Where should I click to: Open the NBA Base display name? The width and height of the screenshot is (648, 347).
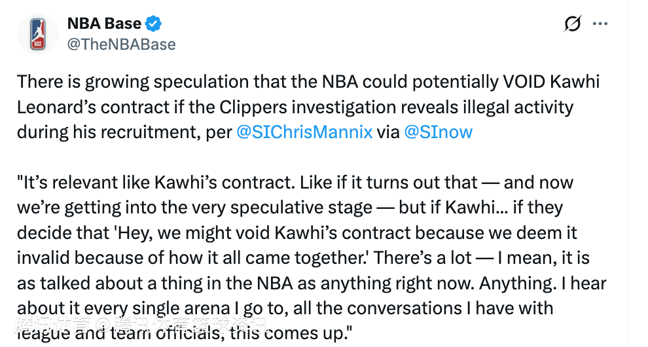click(x=104, y=24)
